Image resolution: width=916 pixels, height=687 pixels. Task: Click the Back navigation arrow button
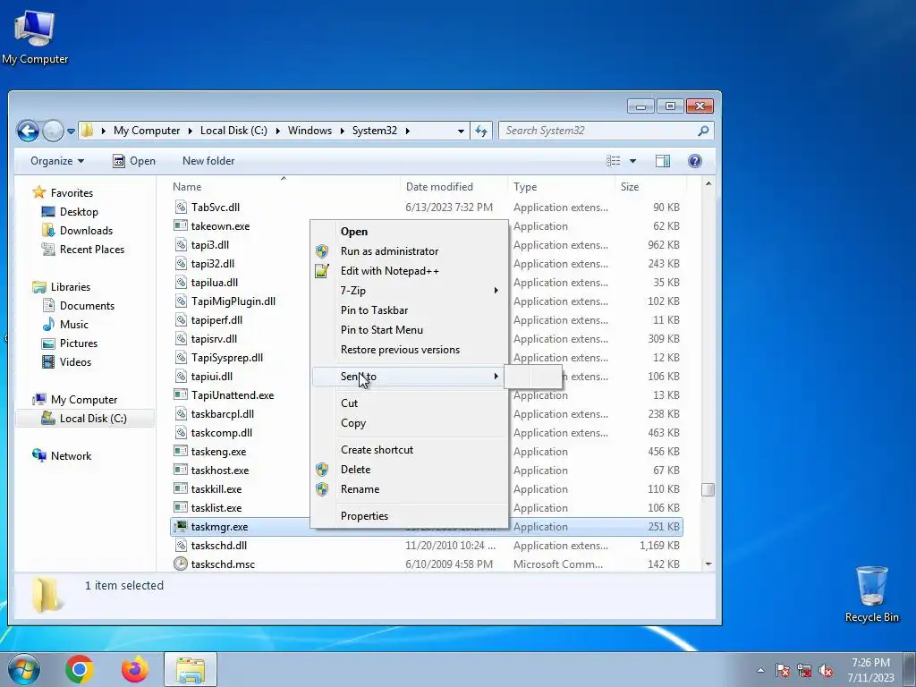(28, 131)
